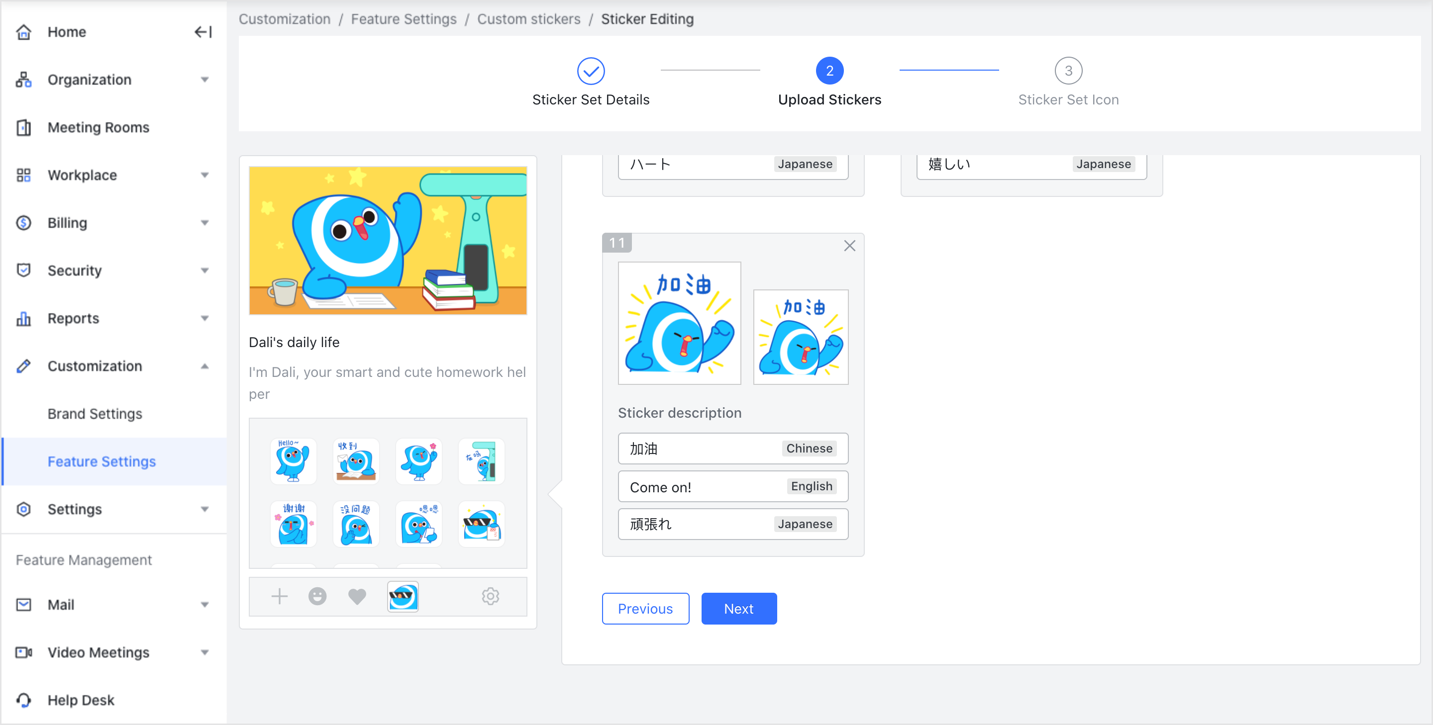This screenshot has width=1433, height=725.
Task: Collapse the sidebar with the arrow icon
Action: [203, 32]
